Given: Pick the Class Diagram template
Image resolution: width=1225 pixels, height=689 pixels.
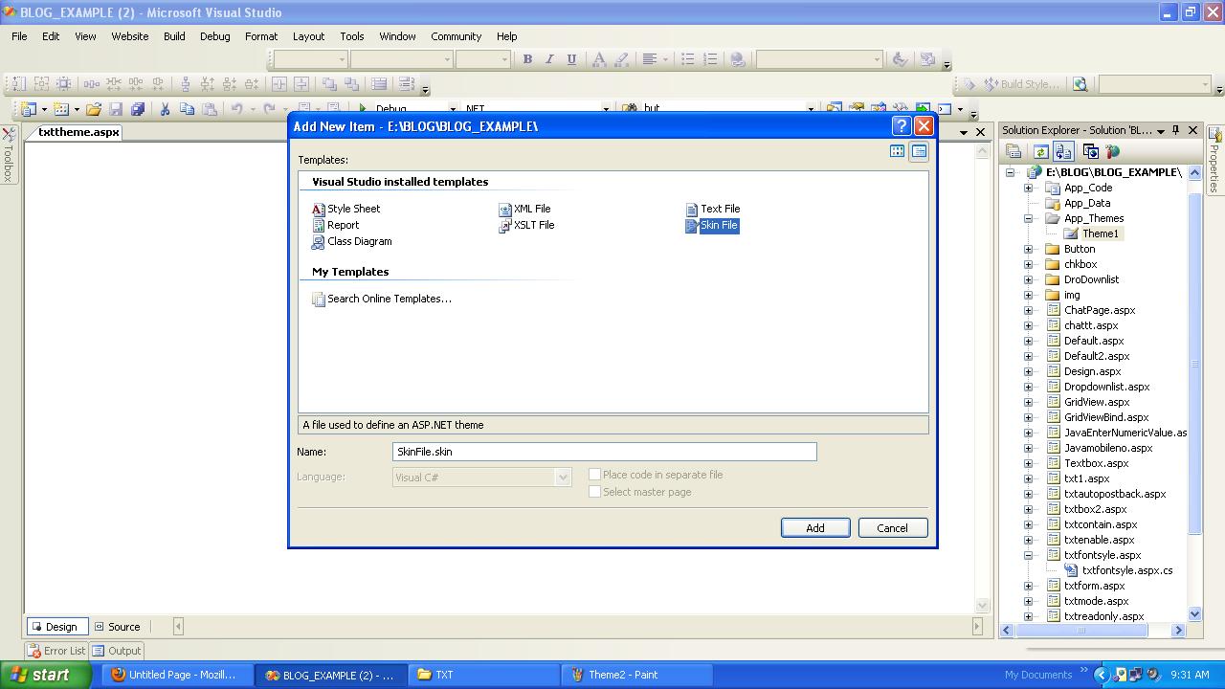Looking at the screenshot, I should point(358,241).
